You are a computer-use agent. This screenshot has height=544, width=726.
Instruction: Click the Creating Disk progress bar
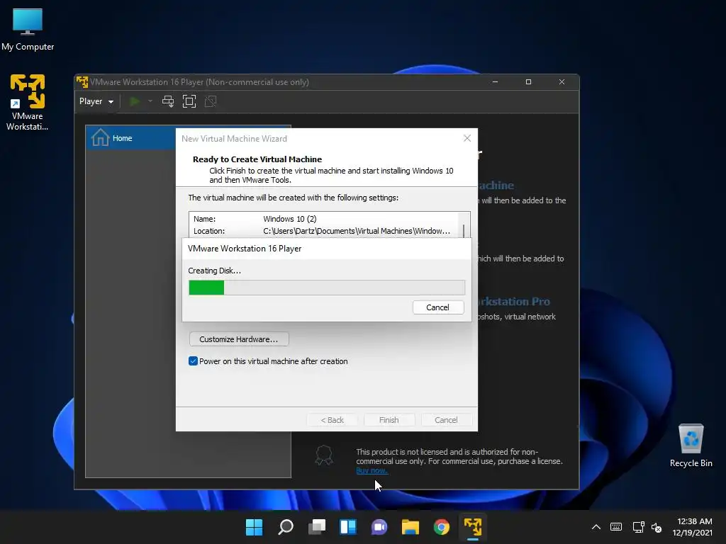pyautogui.click(x=327, y=288)
